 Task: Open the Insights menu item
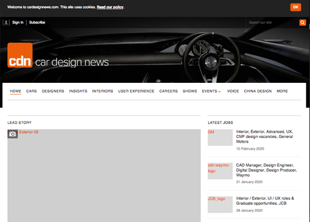(78, 91)
